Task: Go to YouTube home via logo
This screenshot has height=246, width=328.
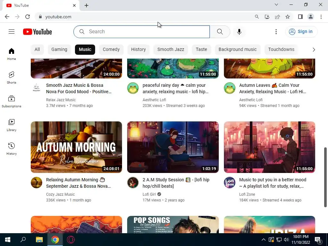Action: pos(37,32)
